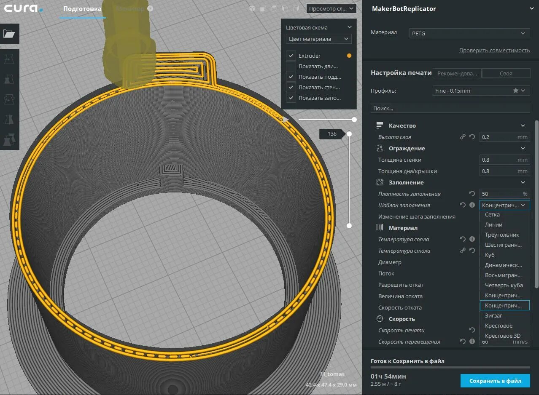Select the Scale tool in left toolbar

pos(9,79)
